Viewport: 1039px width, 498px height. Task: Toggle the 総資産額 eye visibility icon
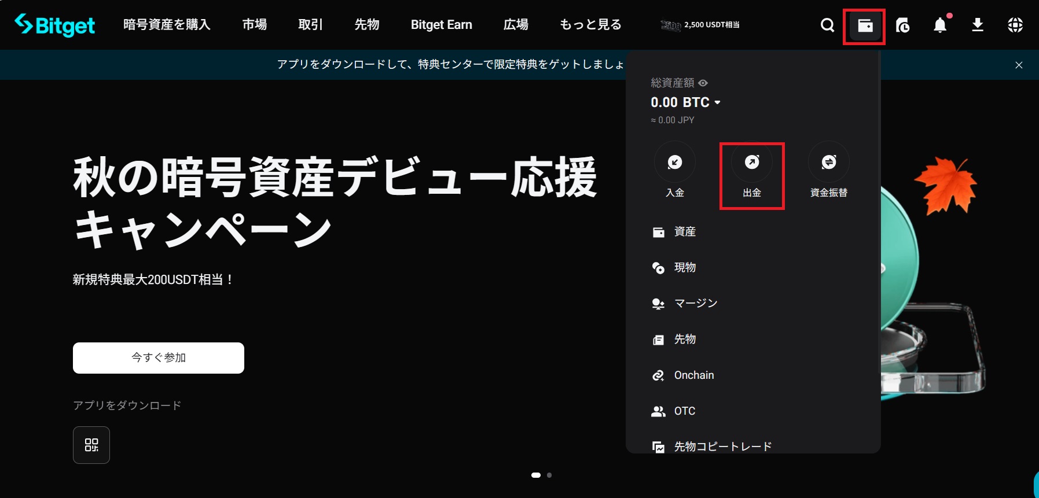tap(703, 83)
